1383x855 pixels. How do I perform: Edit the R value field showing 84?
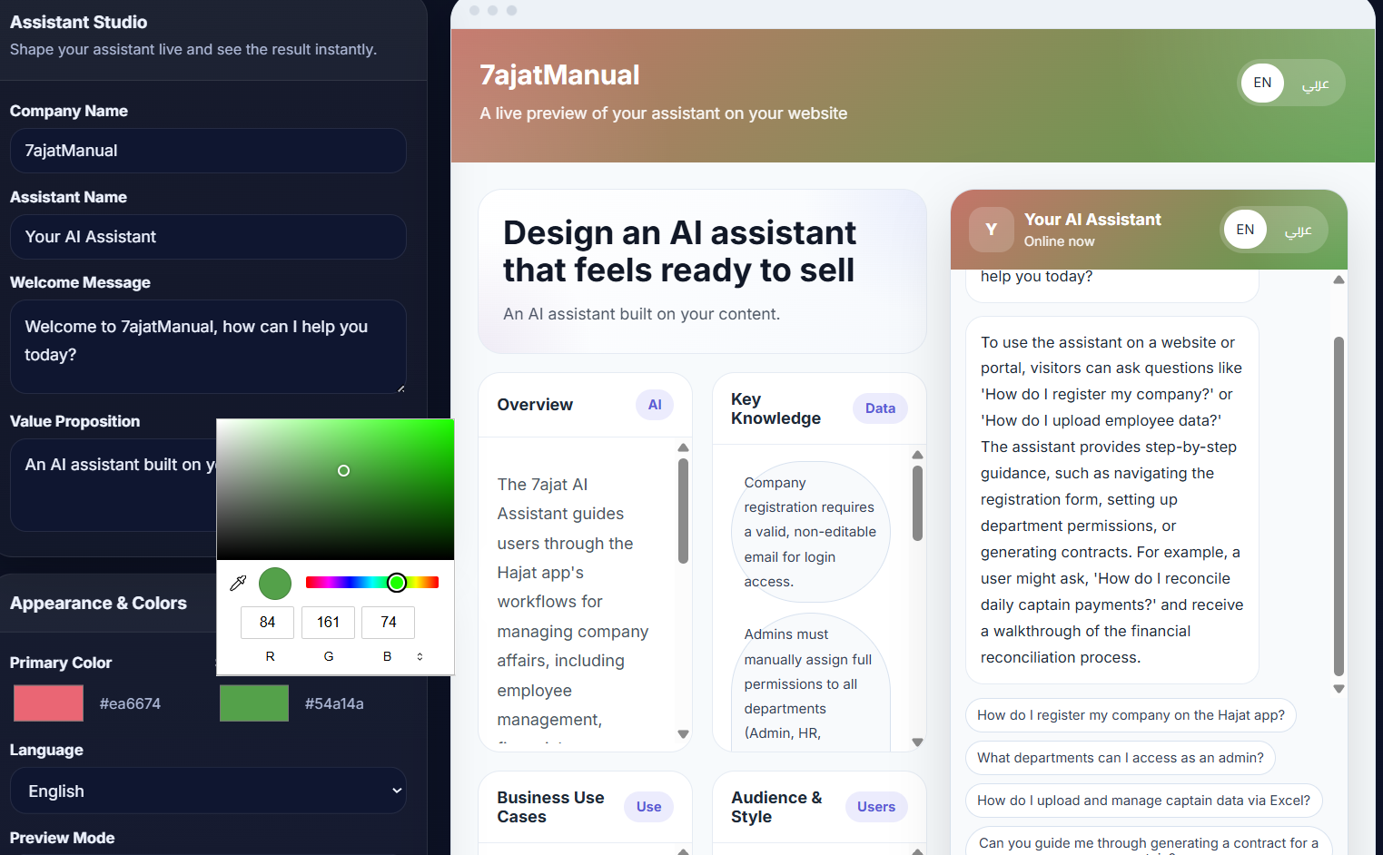(267, 623)
